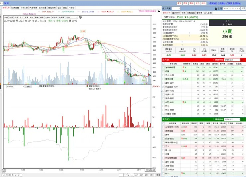246x177 pixels.
Task: Click the question mark beside 佔股本比重
Action: pyautogui.click(x=182, y=42)
